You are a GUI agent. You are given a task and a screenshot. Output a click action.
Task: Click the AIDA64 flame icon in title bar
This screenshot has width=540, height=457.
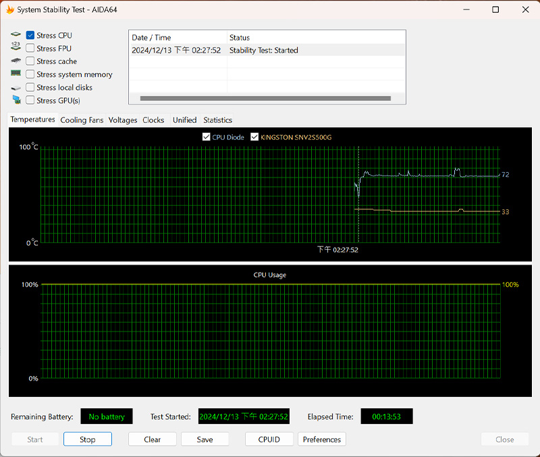(10, 9)
